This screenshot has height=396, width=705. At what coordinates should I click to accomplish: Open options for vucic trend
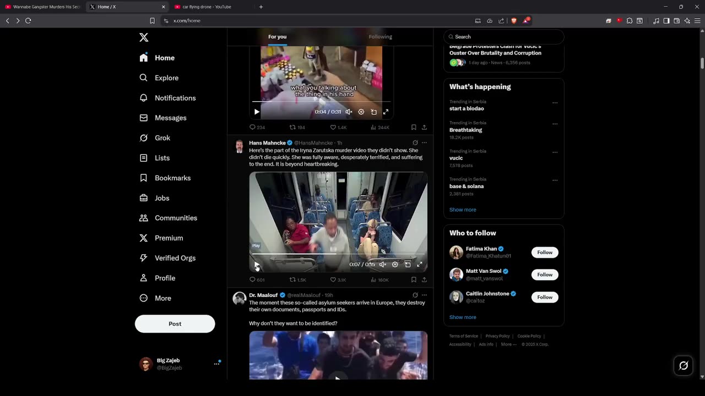click(555, 152)
